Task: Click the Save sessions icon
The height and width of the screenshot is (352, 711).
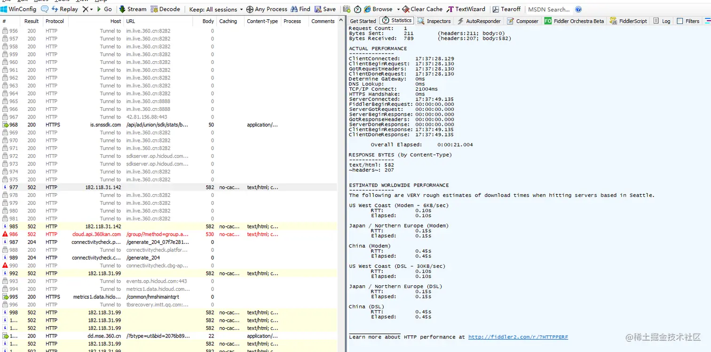Action: click(x=318, y=9)
